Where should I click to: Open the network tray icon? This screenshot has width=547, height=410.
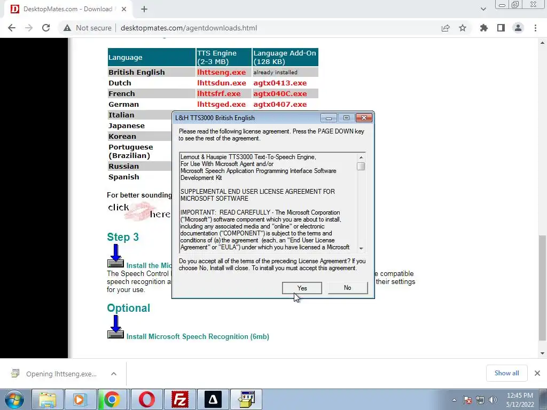(x=480, y=400)
